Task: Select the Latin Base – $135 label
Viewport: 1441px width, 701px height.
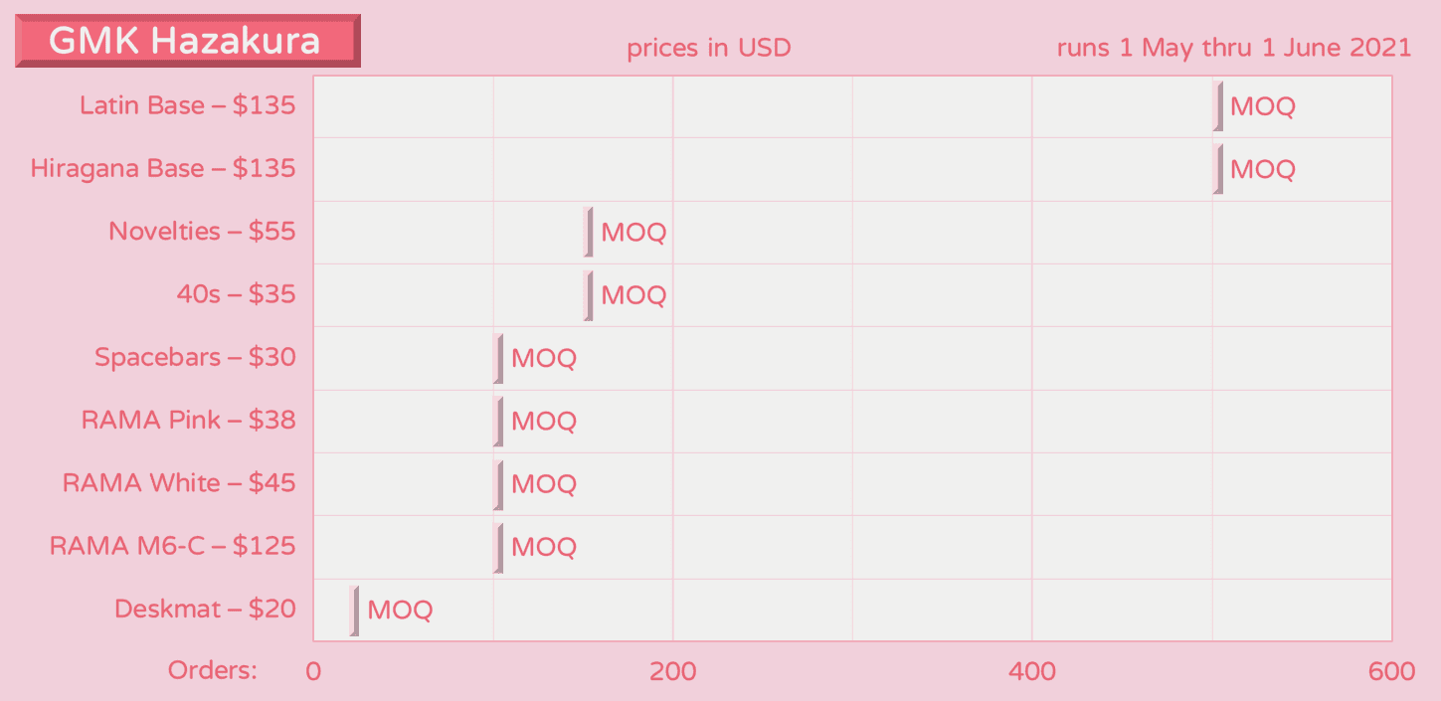Action: coord(188,105)
